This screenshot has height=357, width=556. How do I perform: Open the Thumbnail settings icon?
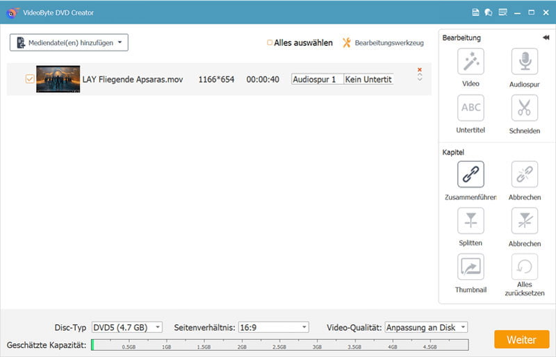[471, 267]
